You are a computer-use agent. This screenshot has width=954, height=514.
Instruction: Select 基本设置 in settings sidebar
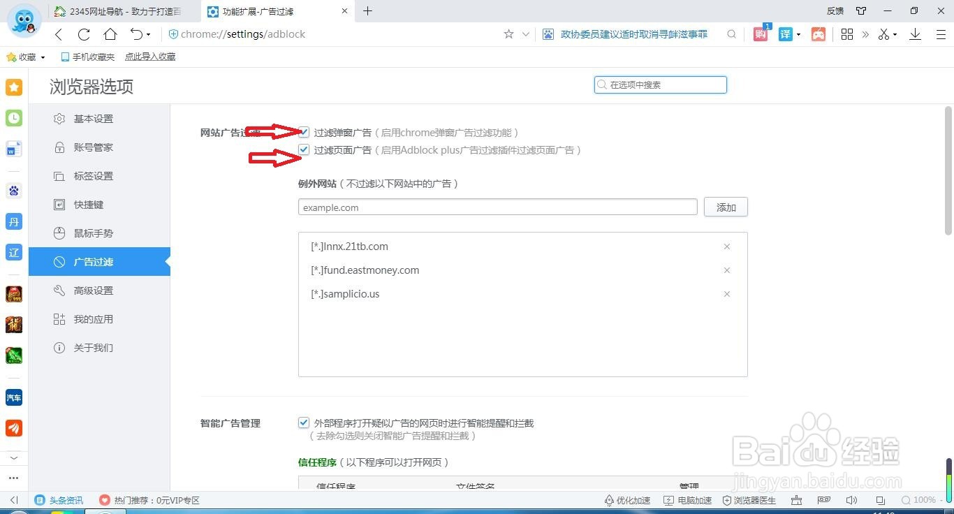coord(93,119)
